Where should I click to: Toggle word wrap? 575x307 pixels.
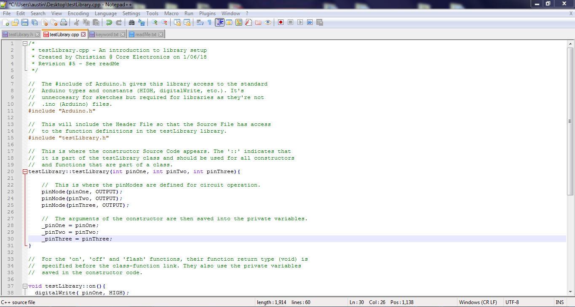pyautogui.click(x=199, y=22)
